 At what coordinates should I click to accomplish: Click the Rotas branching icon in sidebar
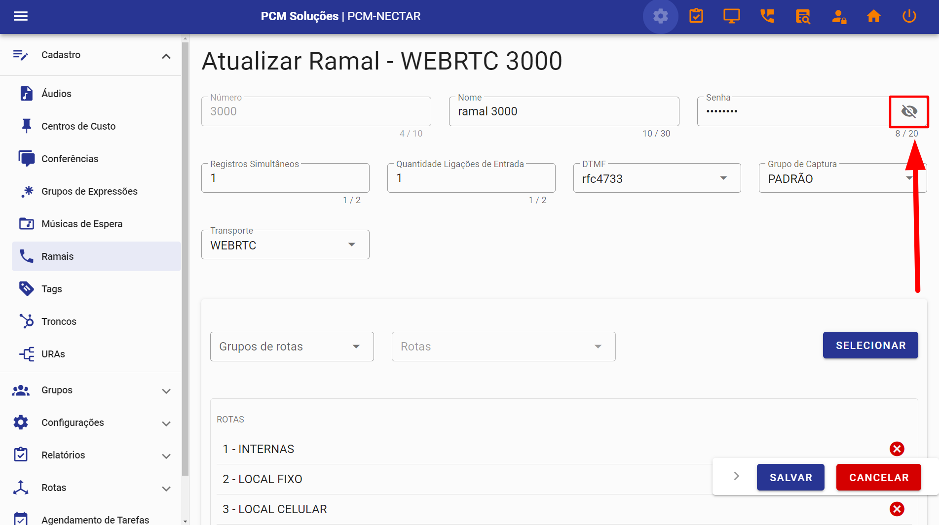point(21,488)
